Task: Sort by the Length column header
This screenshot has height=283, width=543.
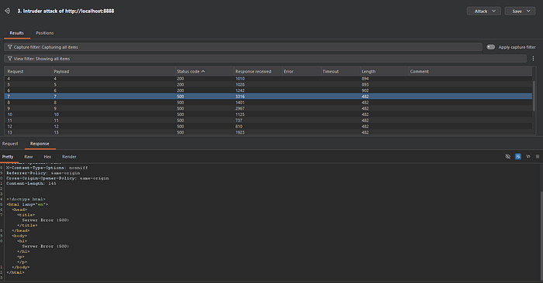Action: coord(385,71)
